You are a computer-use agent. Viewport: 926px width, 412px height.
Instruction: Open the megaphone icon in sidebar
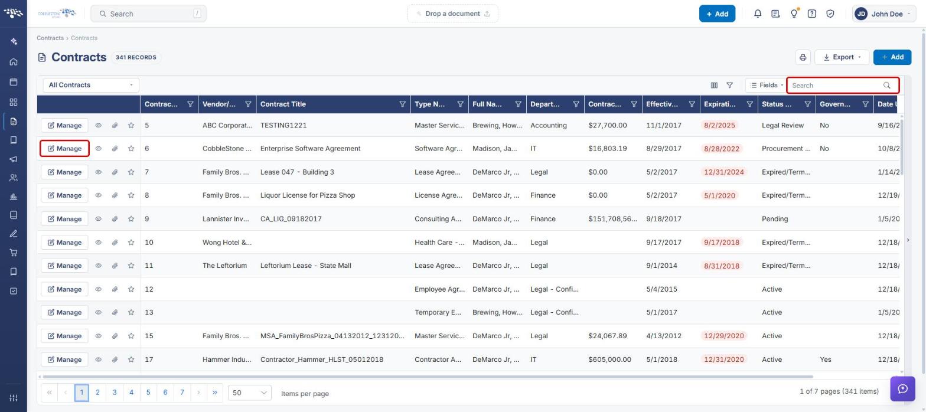click(x=14, y=159)
